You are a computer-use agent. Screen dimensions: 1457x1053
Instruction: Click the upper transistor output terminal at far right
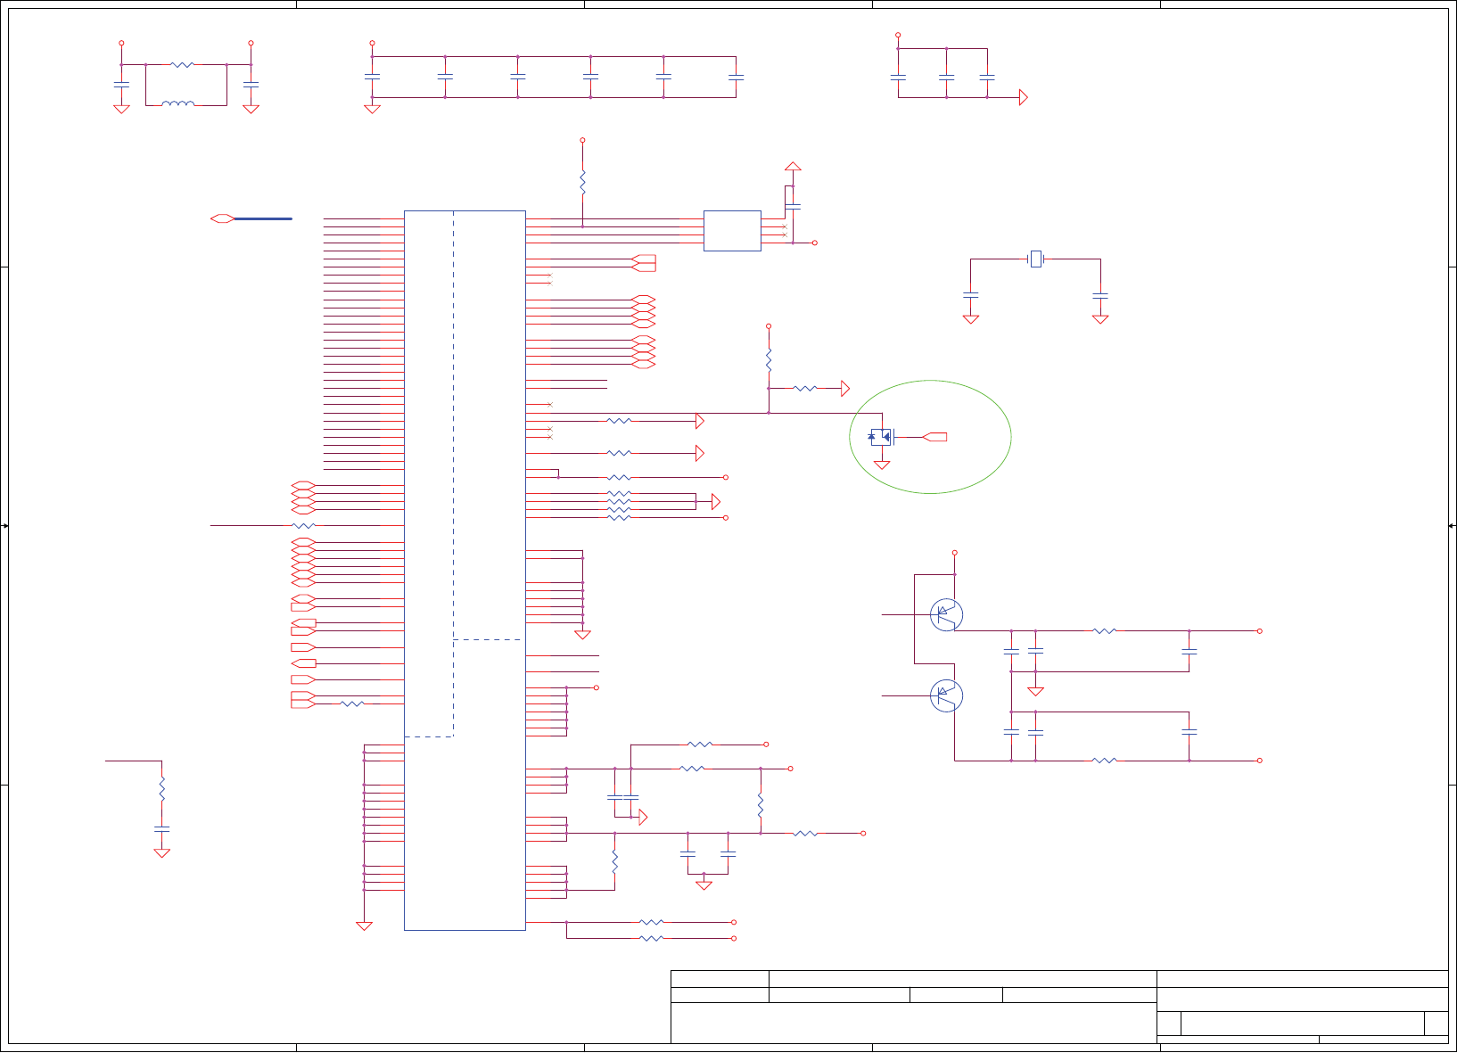click(1260, 630)
